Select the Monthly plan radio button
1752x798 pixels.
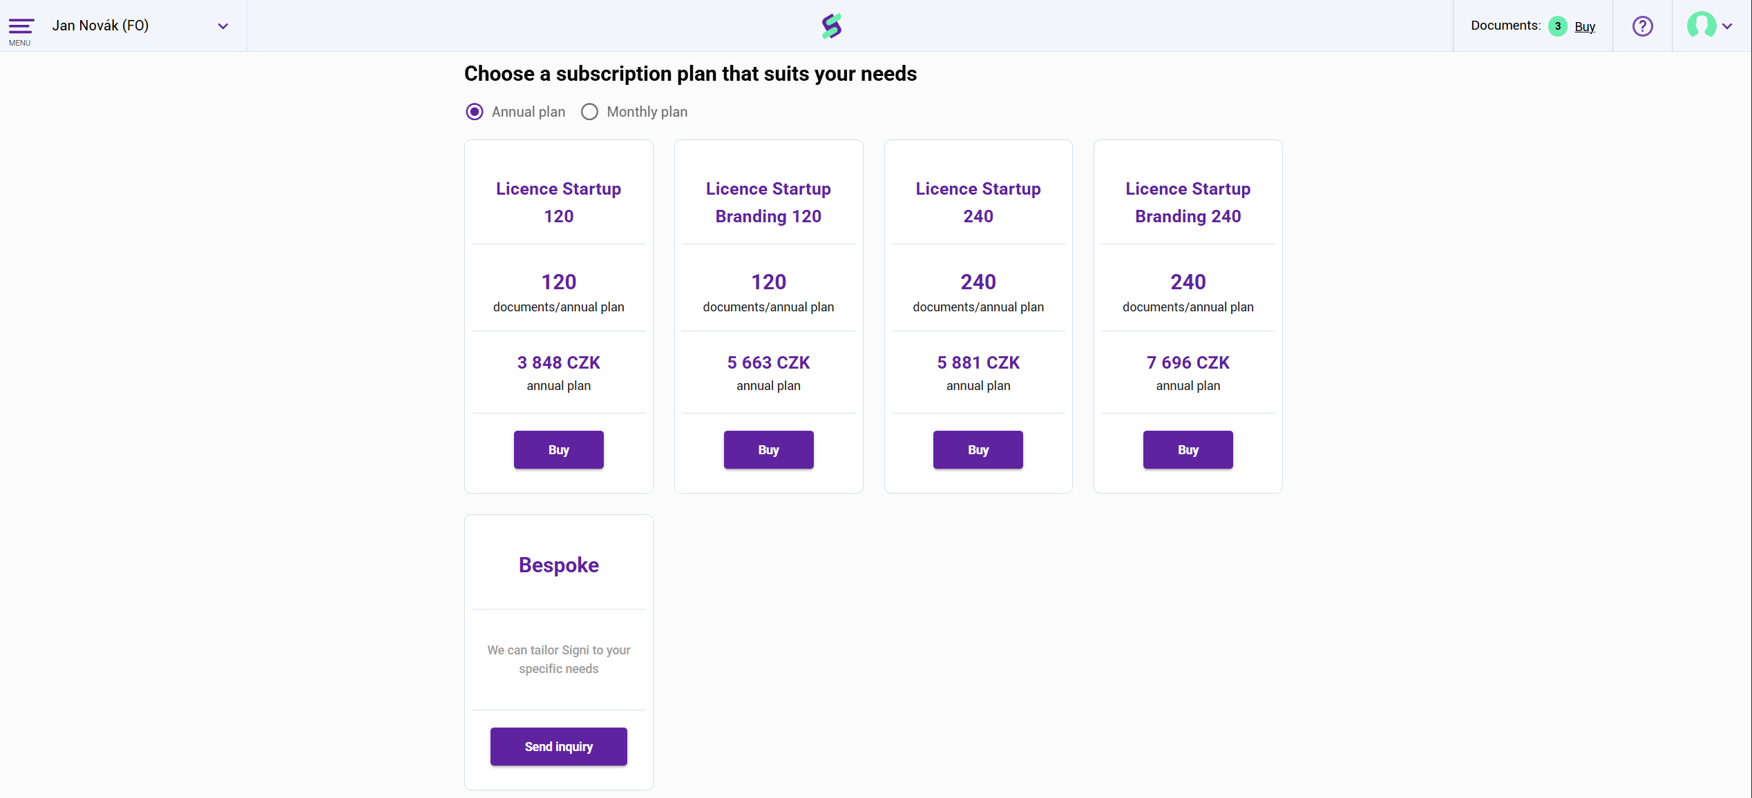(589, 112)
